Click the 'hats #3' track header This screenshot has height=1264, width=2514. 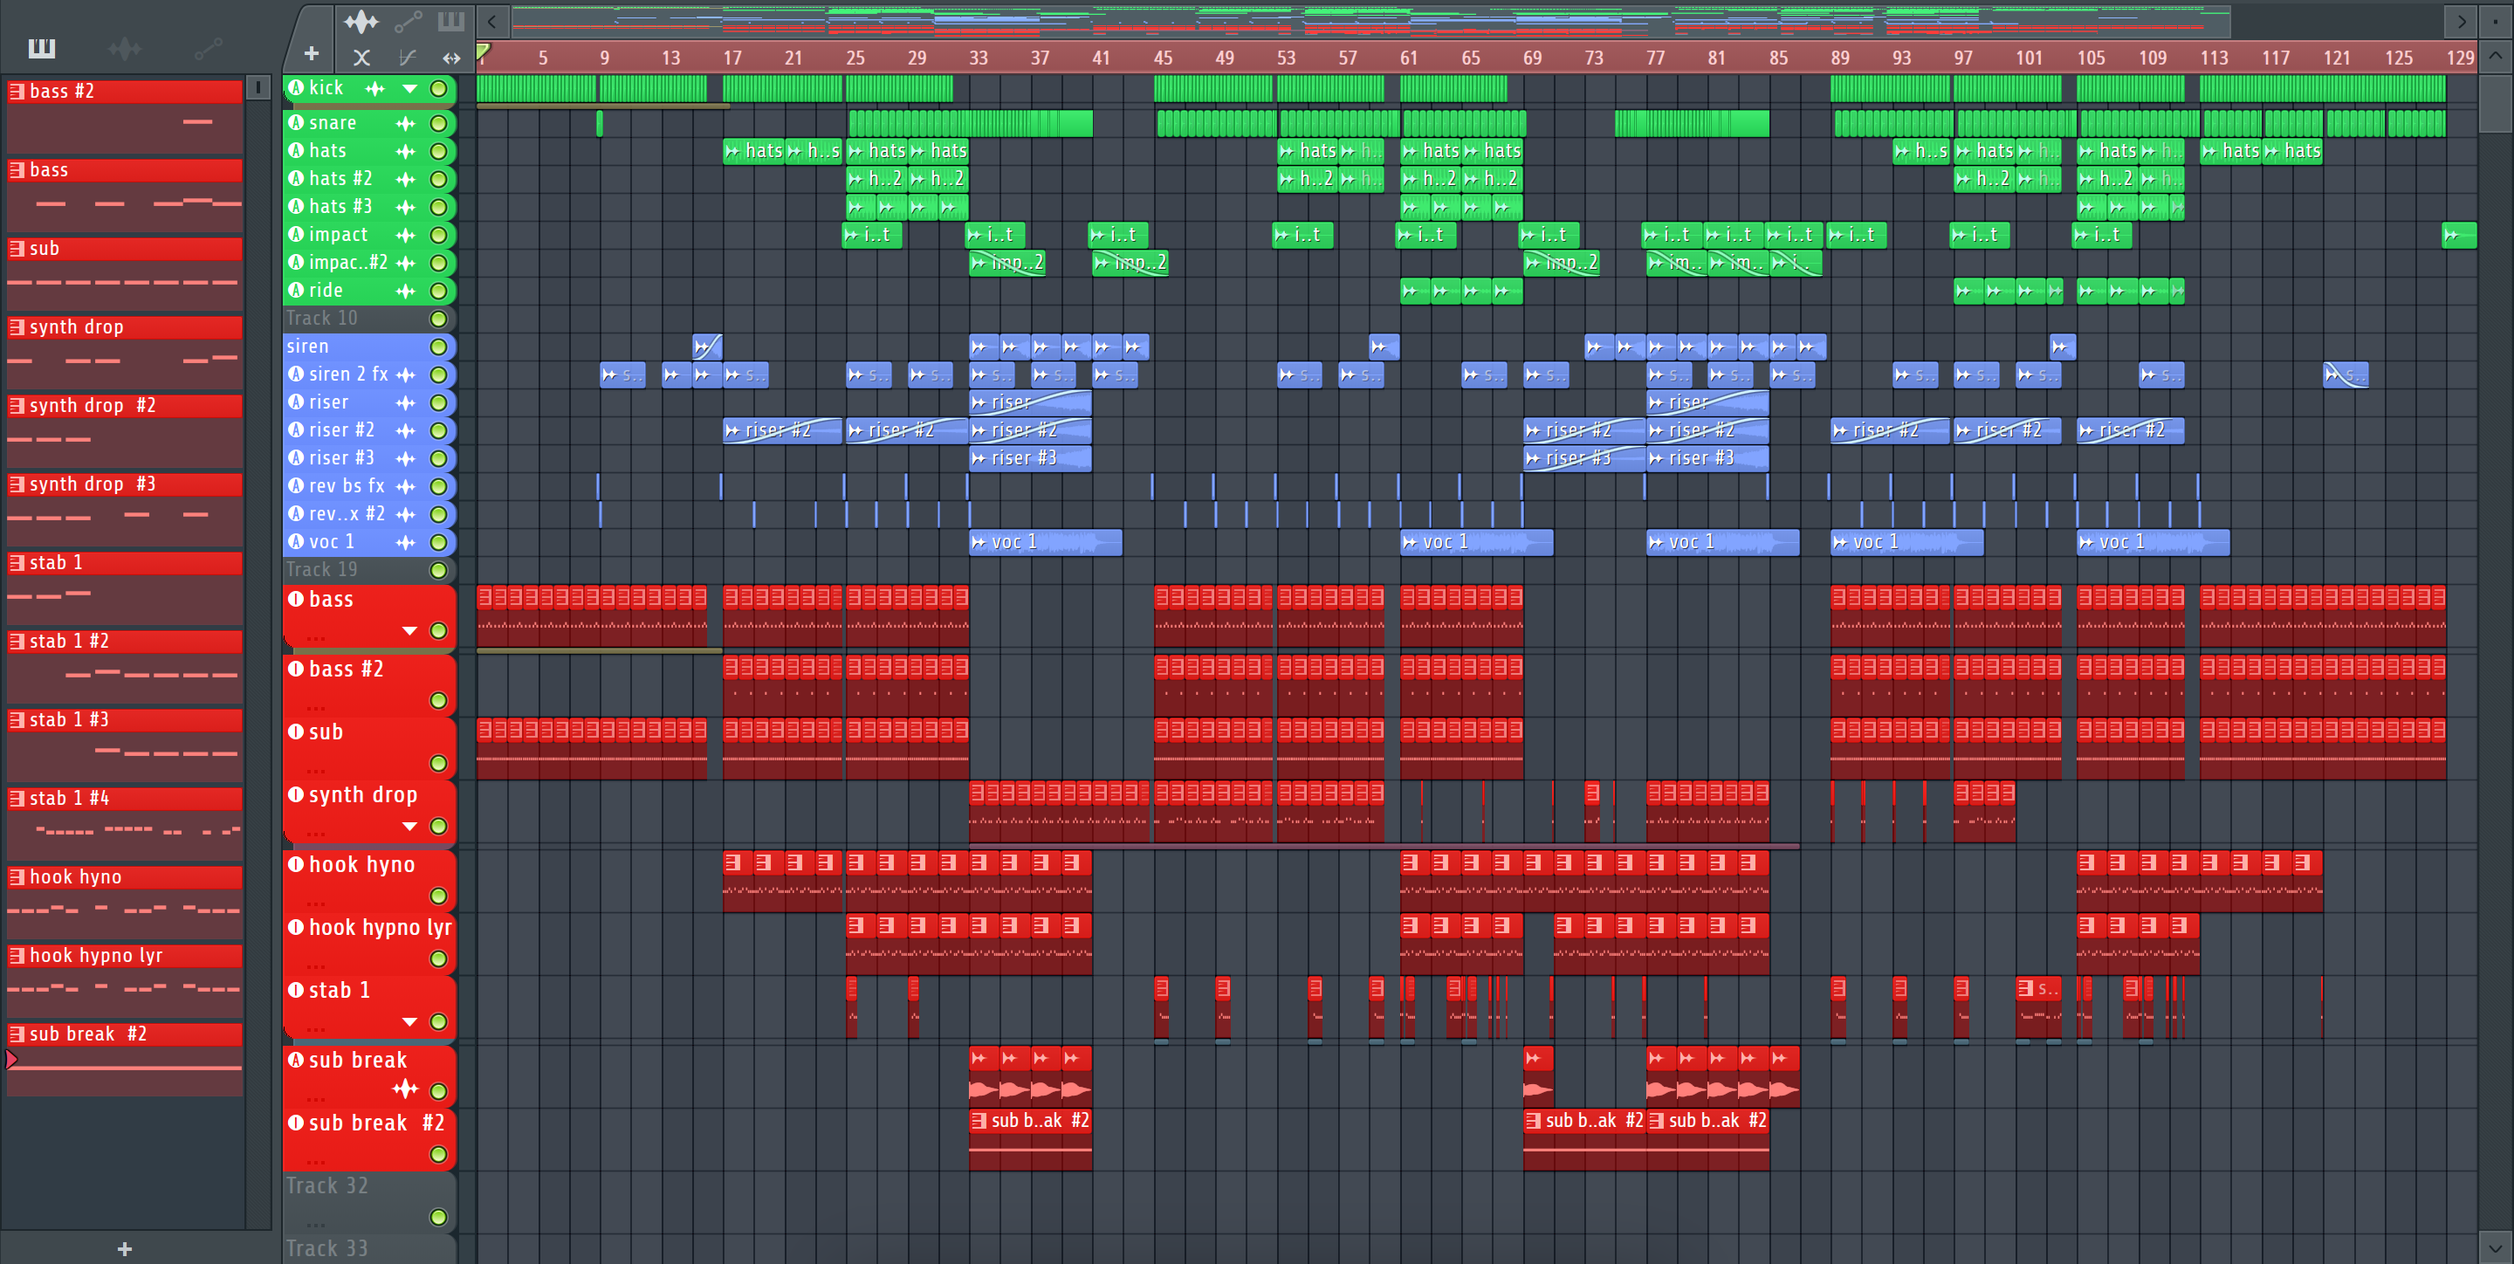(x=369, y=207)
